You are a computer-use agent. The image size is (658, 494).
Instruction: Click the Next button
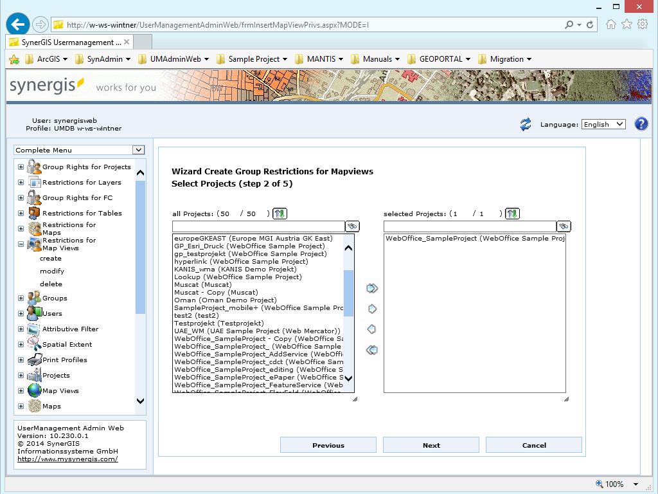[431, 444]
